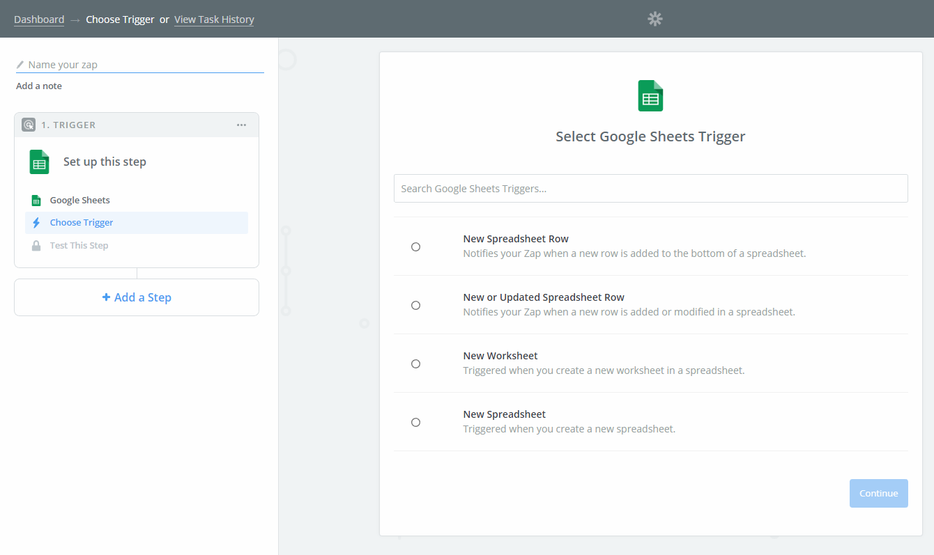Click the lock icon beside Test This Step
Viewport: 934px width, 555px height.
pos(36,246)
